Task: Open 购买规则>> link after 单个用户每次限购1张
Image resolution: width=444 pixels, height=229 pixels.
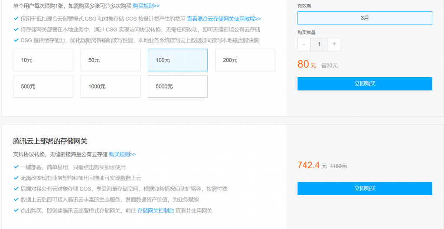Action: tap(146, 5)
